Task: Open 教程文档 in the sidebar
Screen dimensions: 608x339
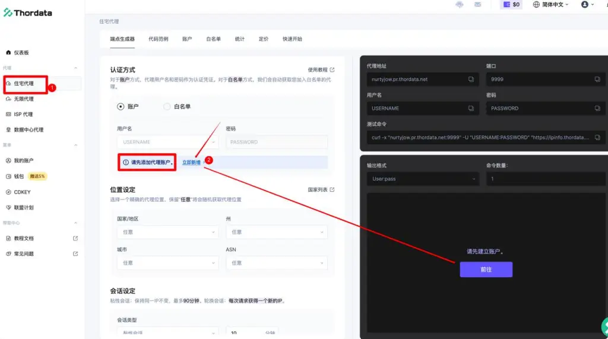Action: pos(20,238)
